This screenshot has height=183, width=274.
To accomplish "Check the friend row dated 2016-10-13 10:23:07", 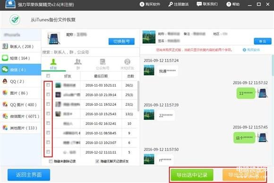I will pyautogui.click(x=48, y=142).
